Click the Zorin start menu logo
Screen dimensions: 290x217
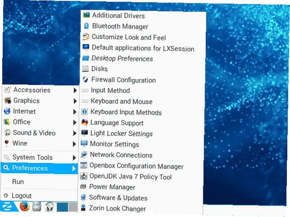coord(8,207)
